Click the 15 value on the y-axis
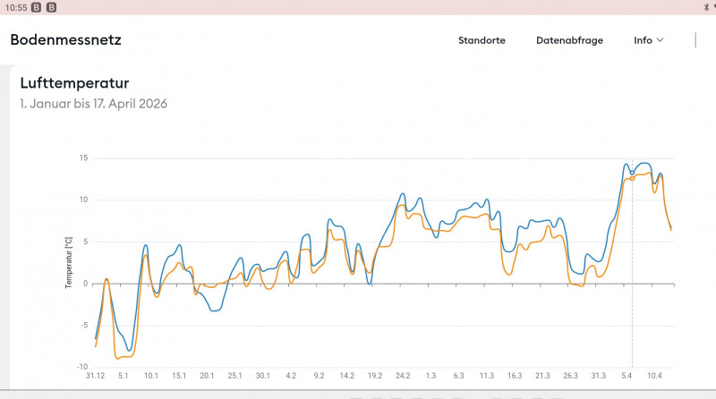This screenshot has width=716, height=399. coord(82,158)
